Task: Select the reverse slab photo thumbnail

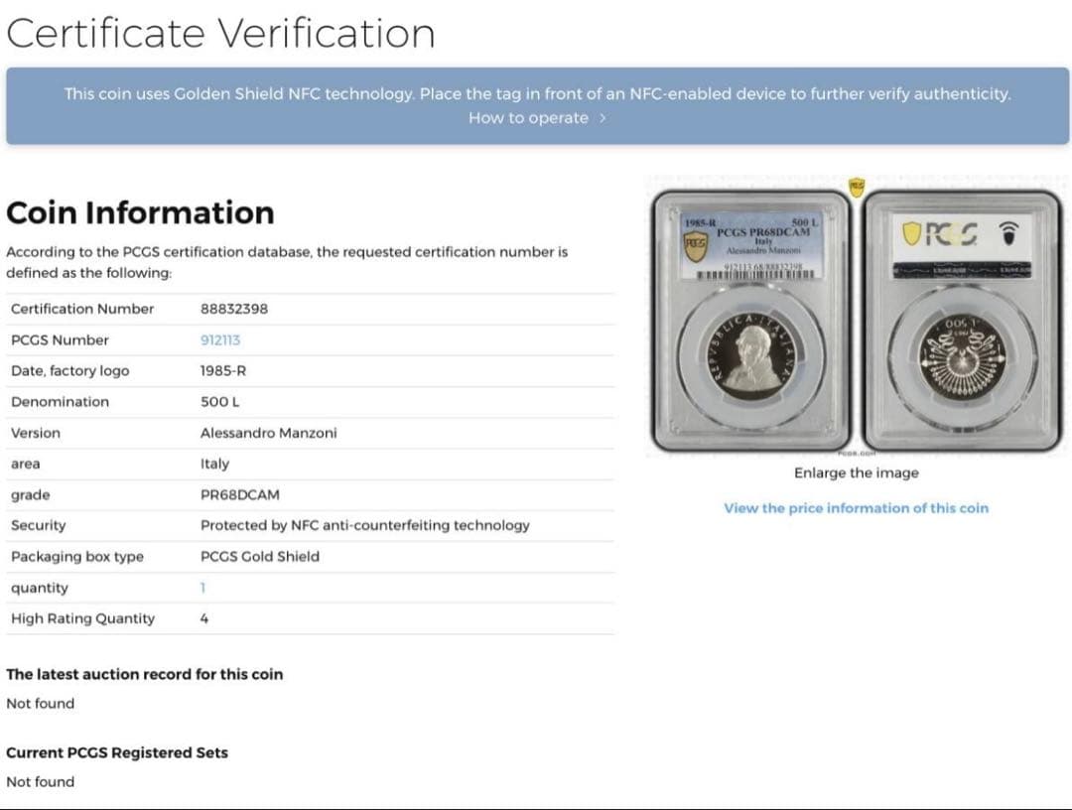Action: [x=961, y=318]
